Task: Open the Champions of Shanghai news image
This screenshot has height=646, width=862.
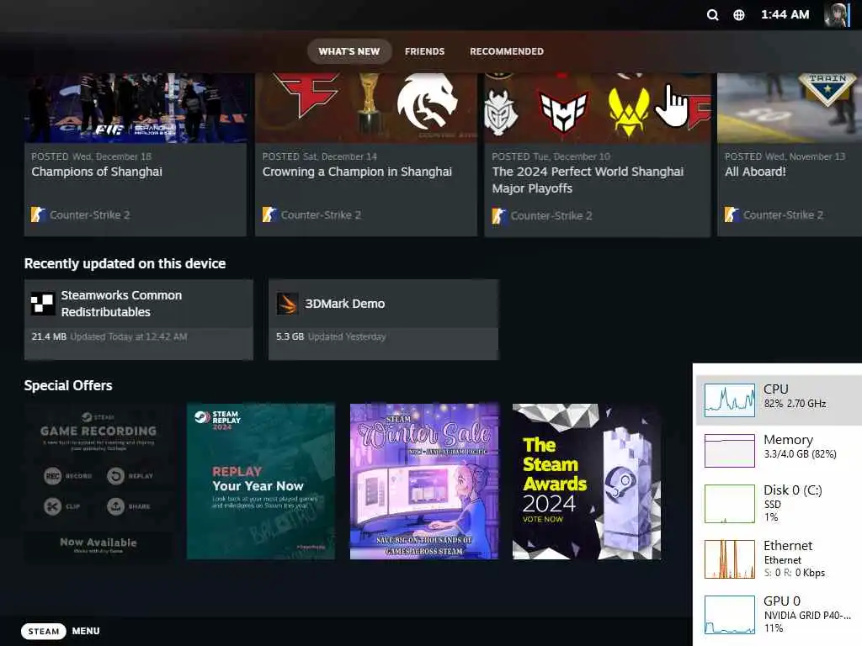Action: point(136,108)
